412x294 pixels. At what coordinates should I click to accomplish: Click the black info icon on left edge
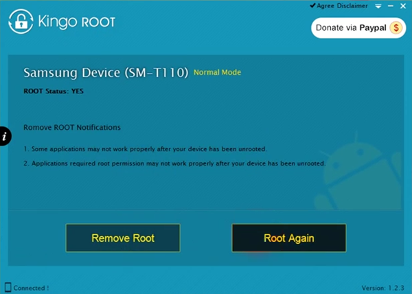5,135
